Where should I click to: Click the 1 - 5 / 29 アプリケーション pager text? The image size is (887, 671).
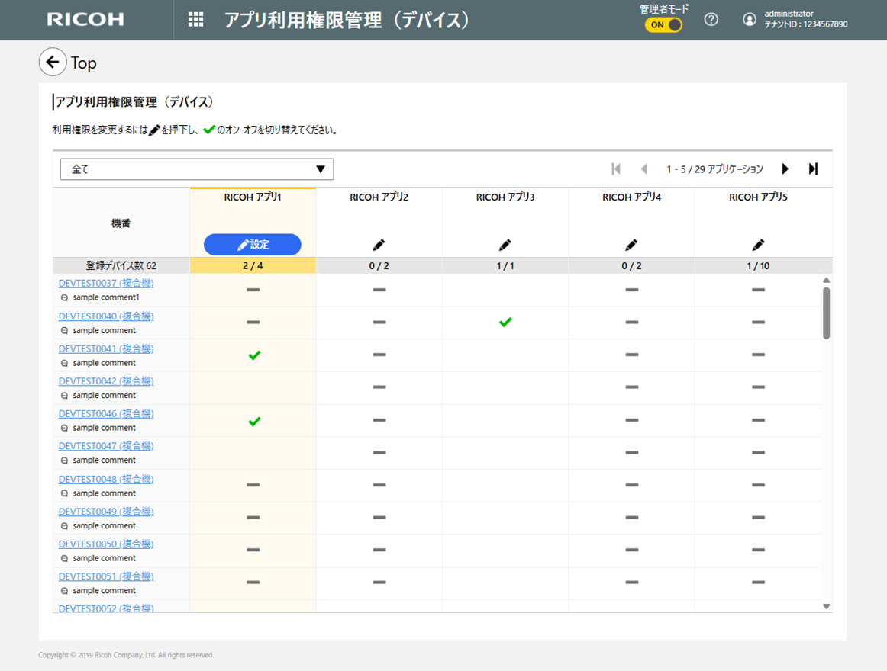(x=715, y=169)
